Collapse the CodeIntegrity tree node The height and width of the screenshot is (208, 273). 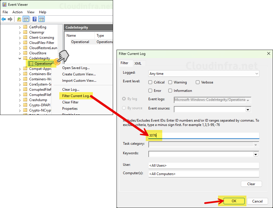20,58
